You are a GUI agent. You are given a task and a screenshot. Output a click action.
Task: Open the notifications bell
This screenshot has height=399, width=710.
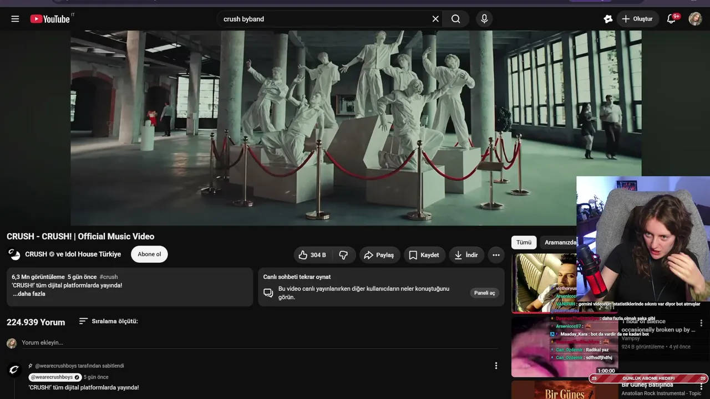point(671,19)
